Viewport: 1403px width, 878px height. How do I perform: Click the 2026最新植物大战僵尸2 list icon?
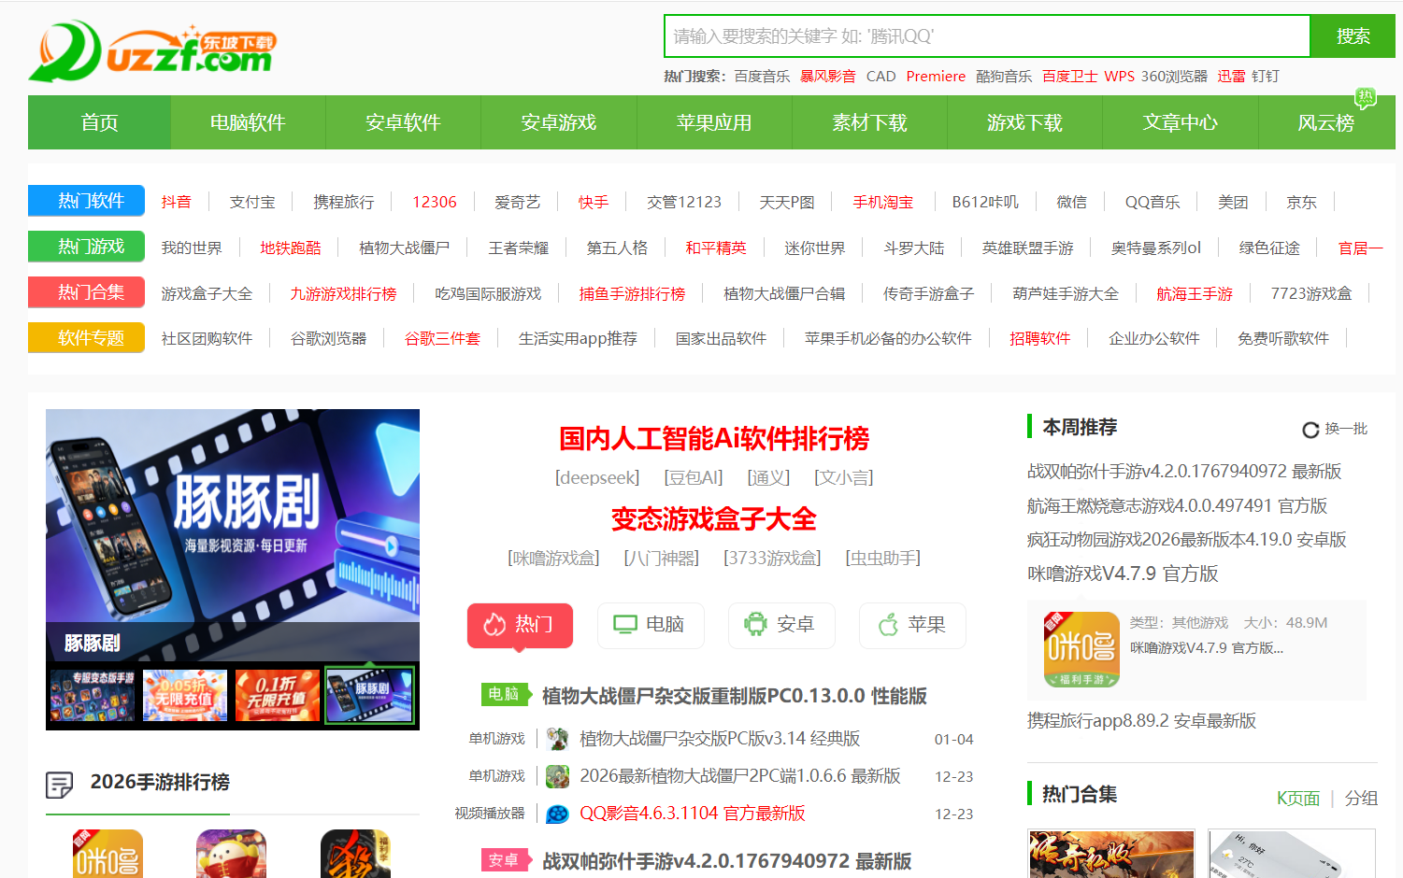[x=558, y=776]
